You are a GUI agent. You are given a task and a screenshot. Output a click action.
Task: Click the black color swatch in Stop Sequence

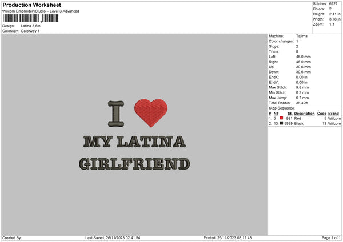(x=281, y=123)
